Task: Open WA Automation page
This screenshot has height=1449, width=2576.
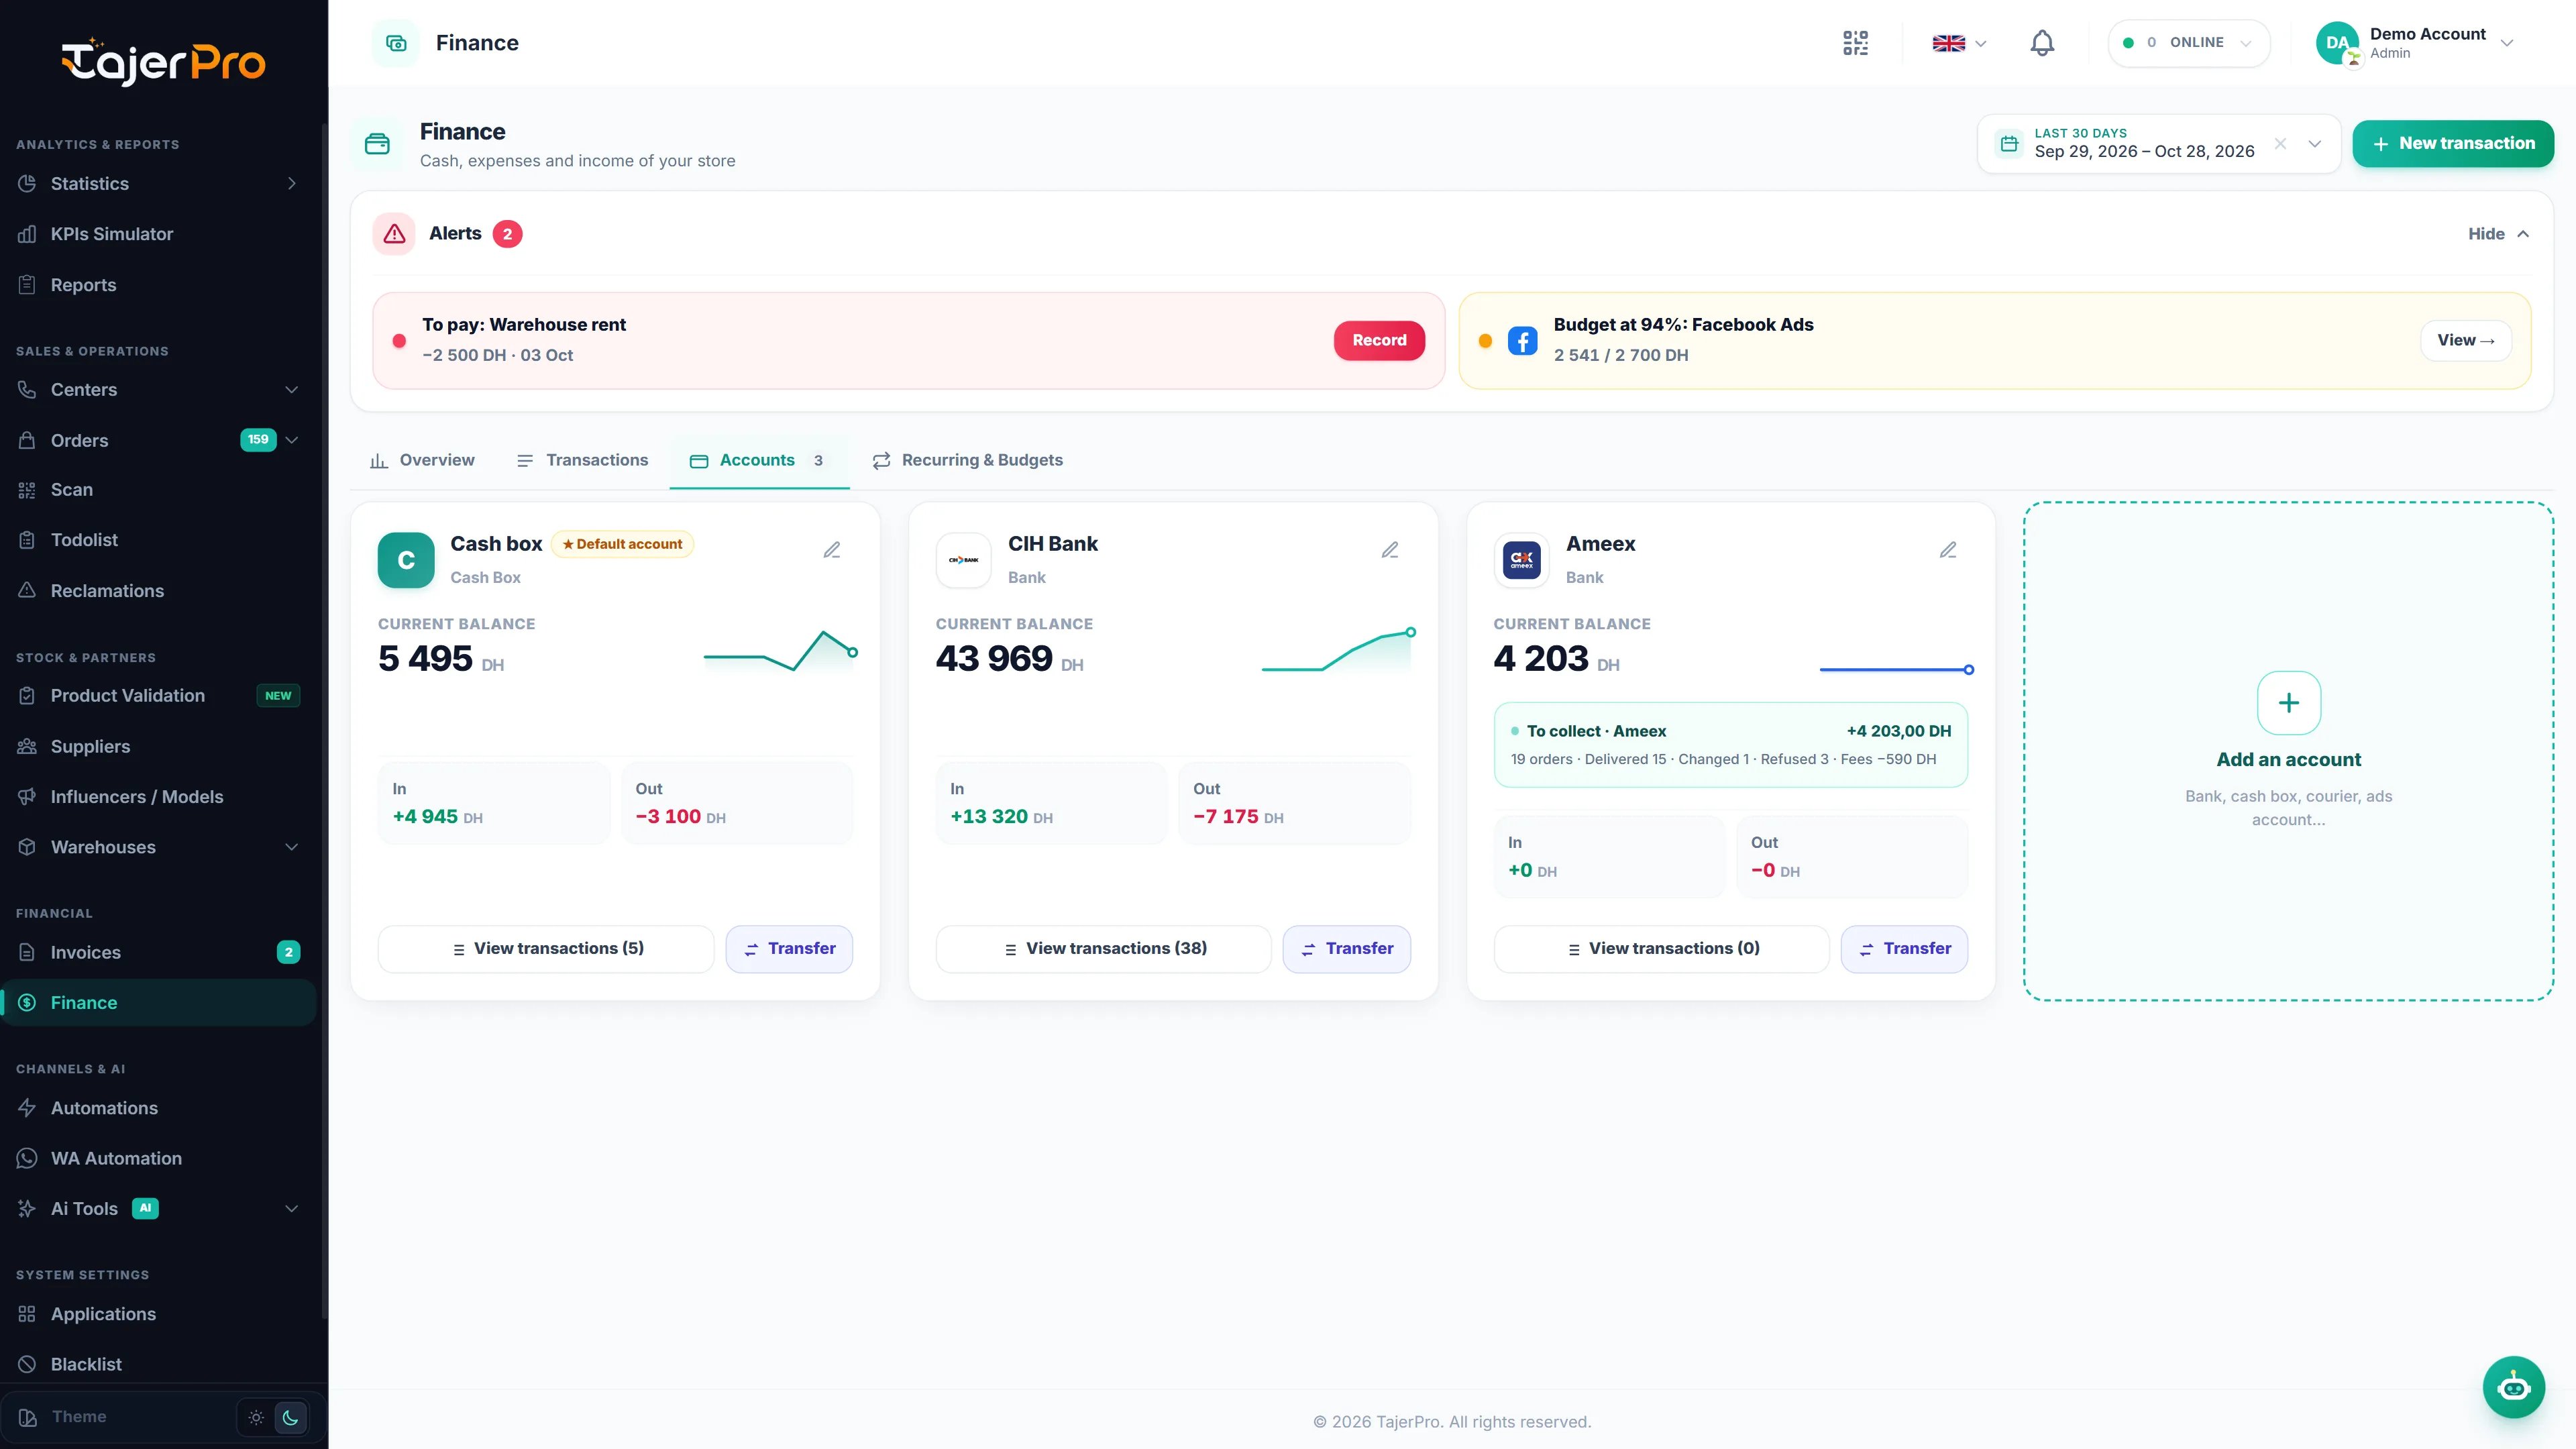Action: pyautogui.click(x=158, y=1158)
